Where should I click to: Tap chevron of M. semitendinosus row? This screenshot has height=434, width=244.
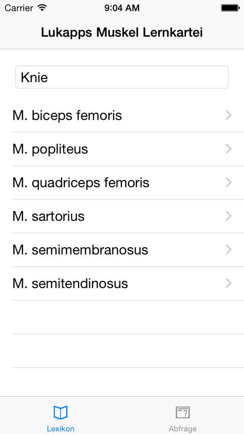pyautogui.click(x=228, y=283)
